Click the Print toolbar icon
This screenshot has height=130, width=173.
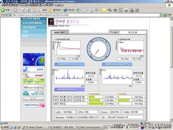(91, 10)
